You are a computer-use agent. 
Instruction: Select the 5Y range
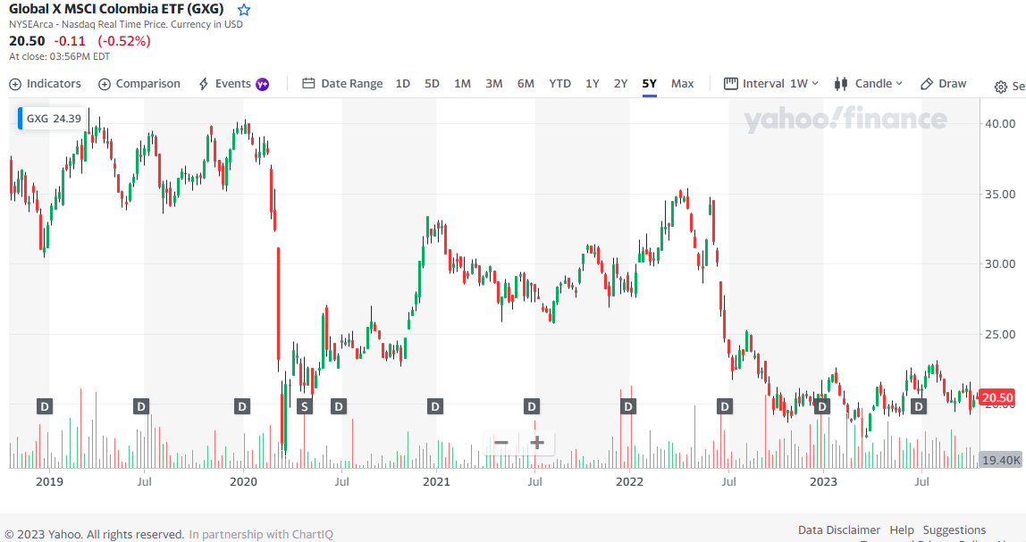(649, 84)
